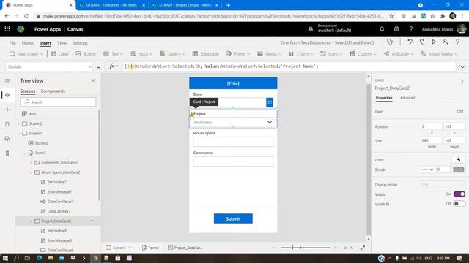Zoom in with the plus icon
Viewport: 469px width, 263px height.
point(336,248)
